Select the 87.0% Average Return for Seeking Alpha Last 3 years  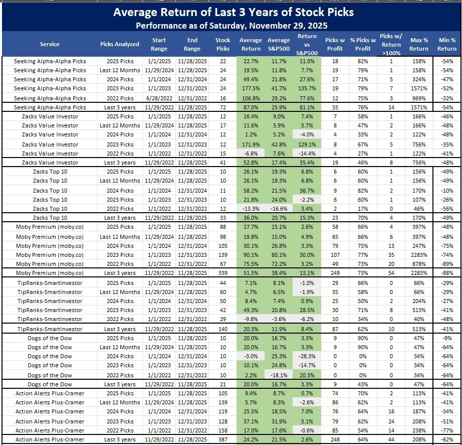[x=251, y=107]
